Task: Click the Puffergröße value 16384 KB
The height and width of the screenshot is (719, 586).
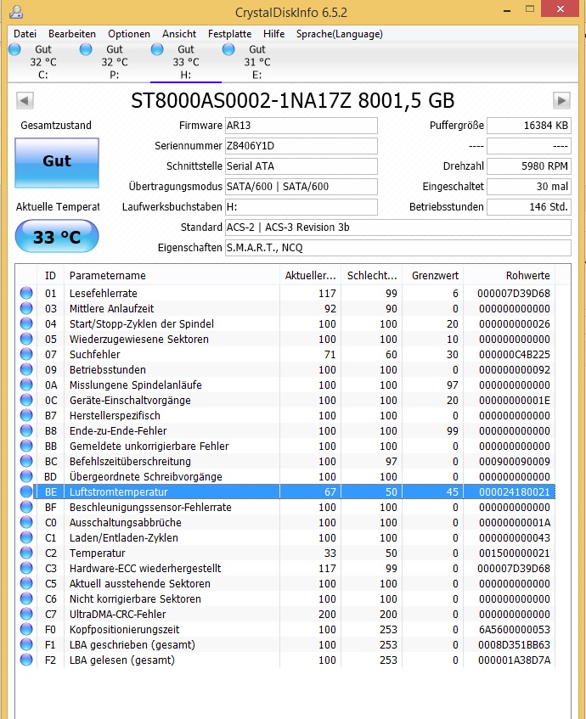Action: 528,126
